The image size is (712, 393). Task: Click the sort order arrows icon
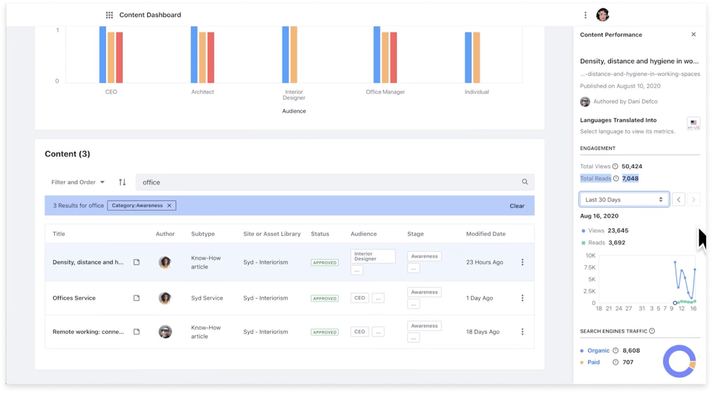(x=122, y=182)
